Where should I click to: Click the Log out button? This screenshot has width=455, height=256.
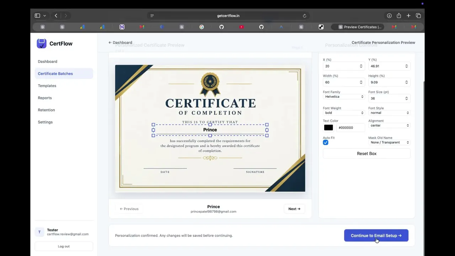[64, 246]
